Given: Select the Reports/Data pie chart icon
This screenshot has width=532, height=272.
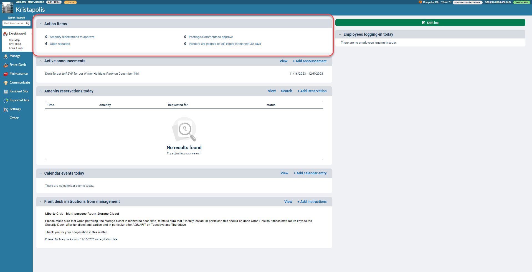Looking at the screenshot, I should pyautogui.click(x=6, y=100).
